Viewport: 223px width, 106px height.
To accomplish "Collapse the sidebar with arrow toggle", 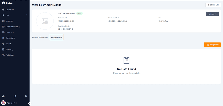I will pos(30,103).
